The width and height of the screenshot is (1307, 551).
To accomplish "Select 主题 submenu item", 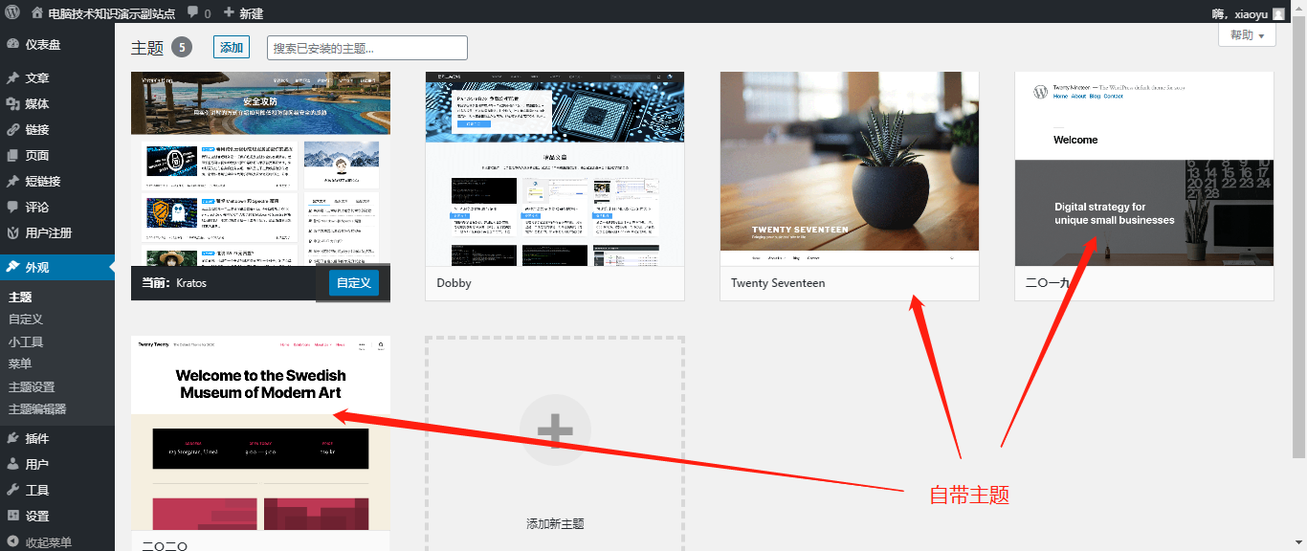I will 20,298.
